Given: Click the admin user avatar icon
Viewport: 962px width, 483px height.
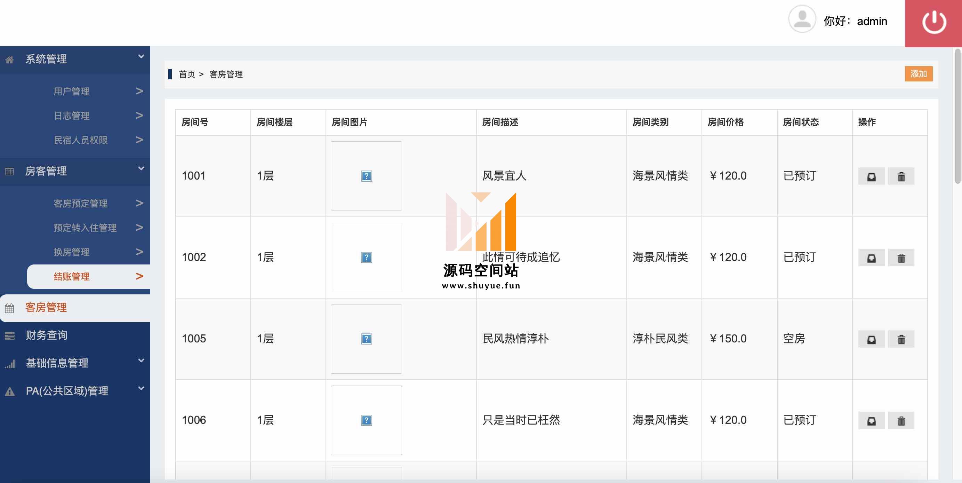Looking at the screenshot, I should (802, 19).
